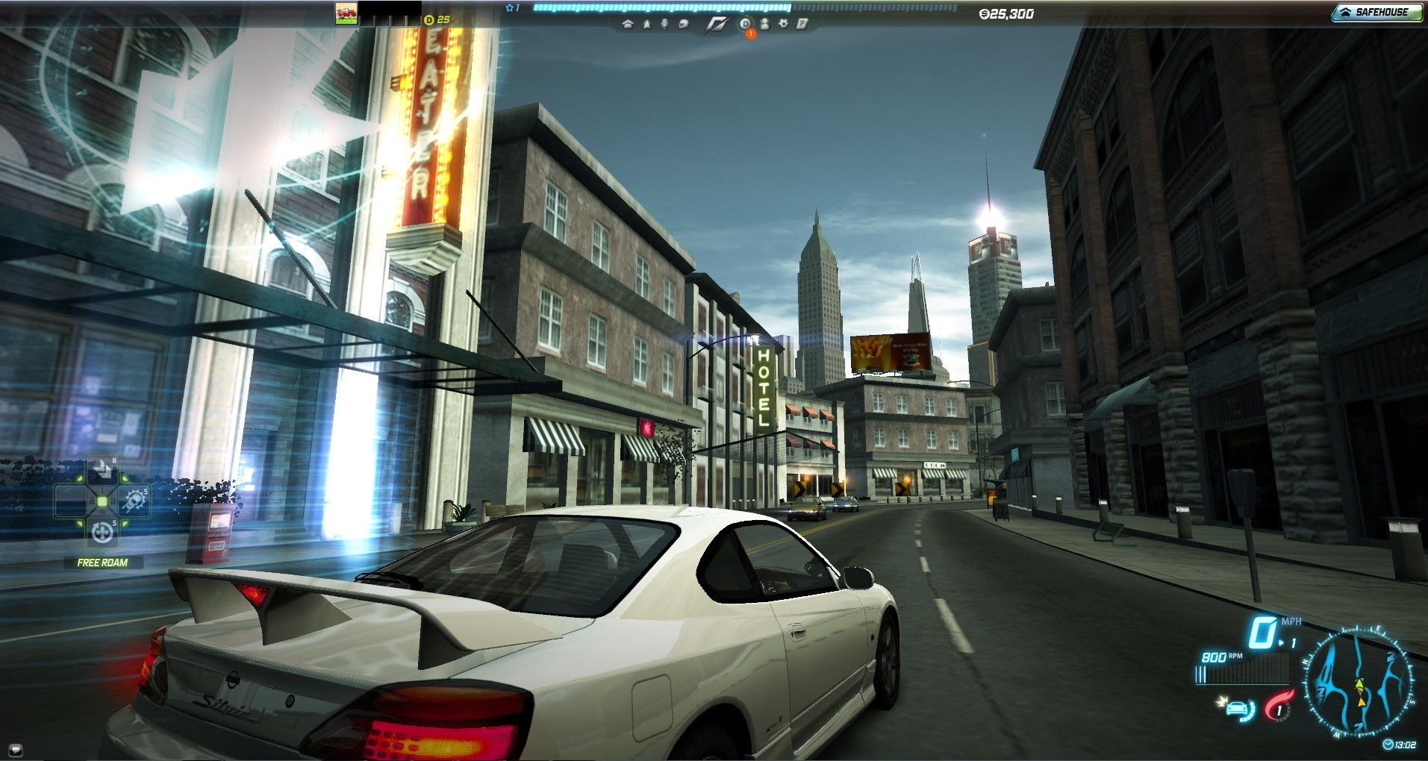Click the empty left power-up slot

pos(69,501)
